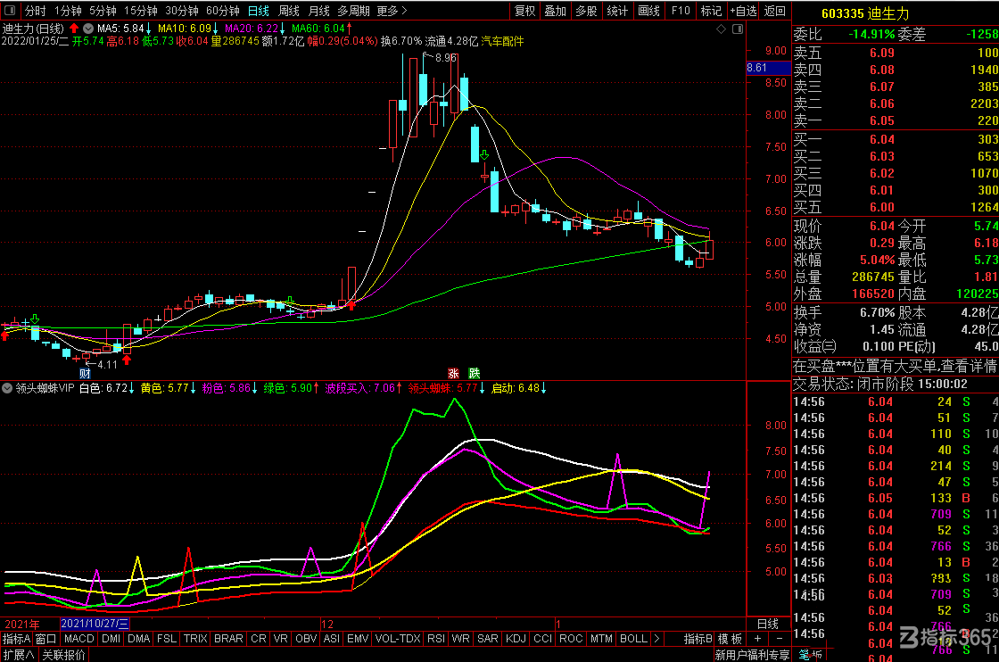The width and height of the screenshot is (999, 662).
Task: Expand the MA indicator settings arrow
Action: (88, 29)
